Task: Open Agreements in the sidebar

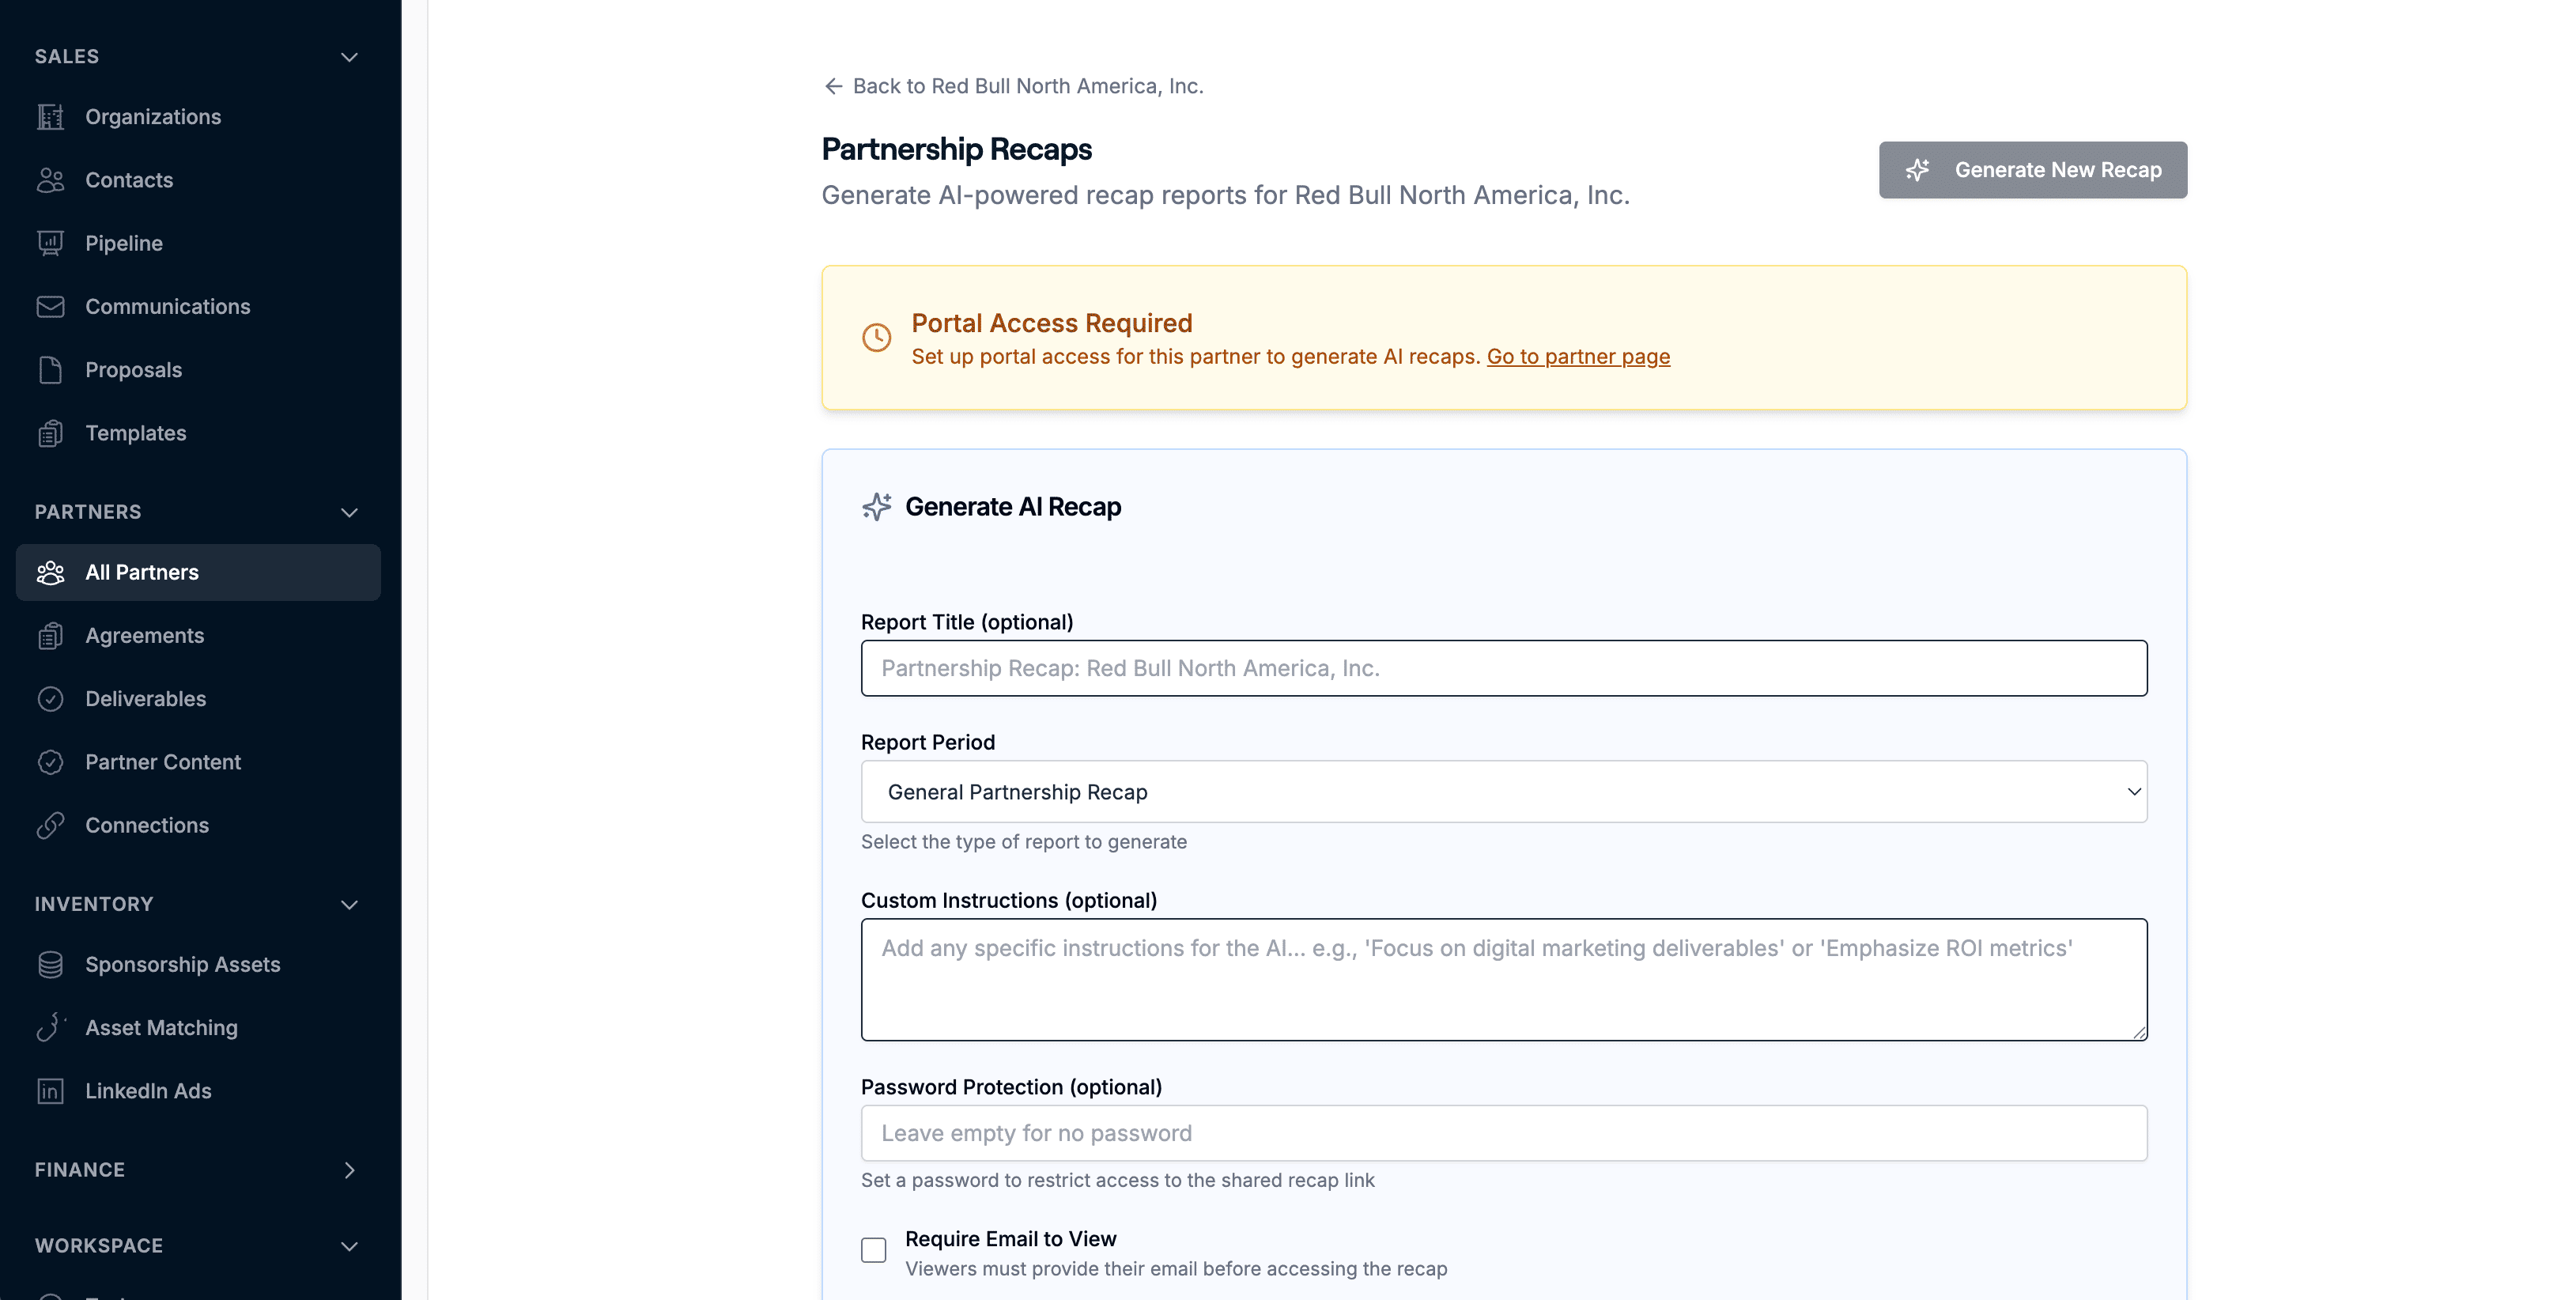Action: [144, 636]
